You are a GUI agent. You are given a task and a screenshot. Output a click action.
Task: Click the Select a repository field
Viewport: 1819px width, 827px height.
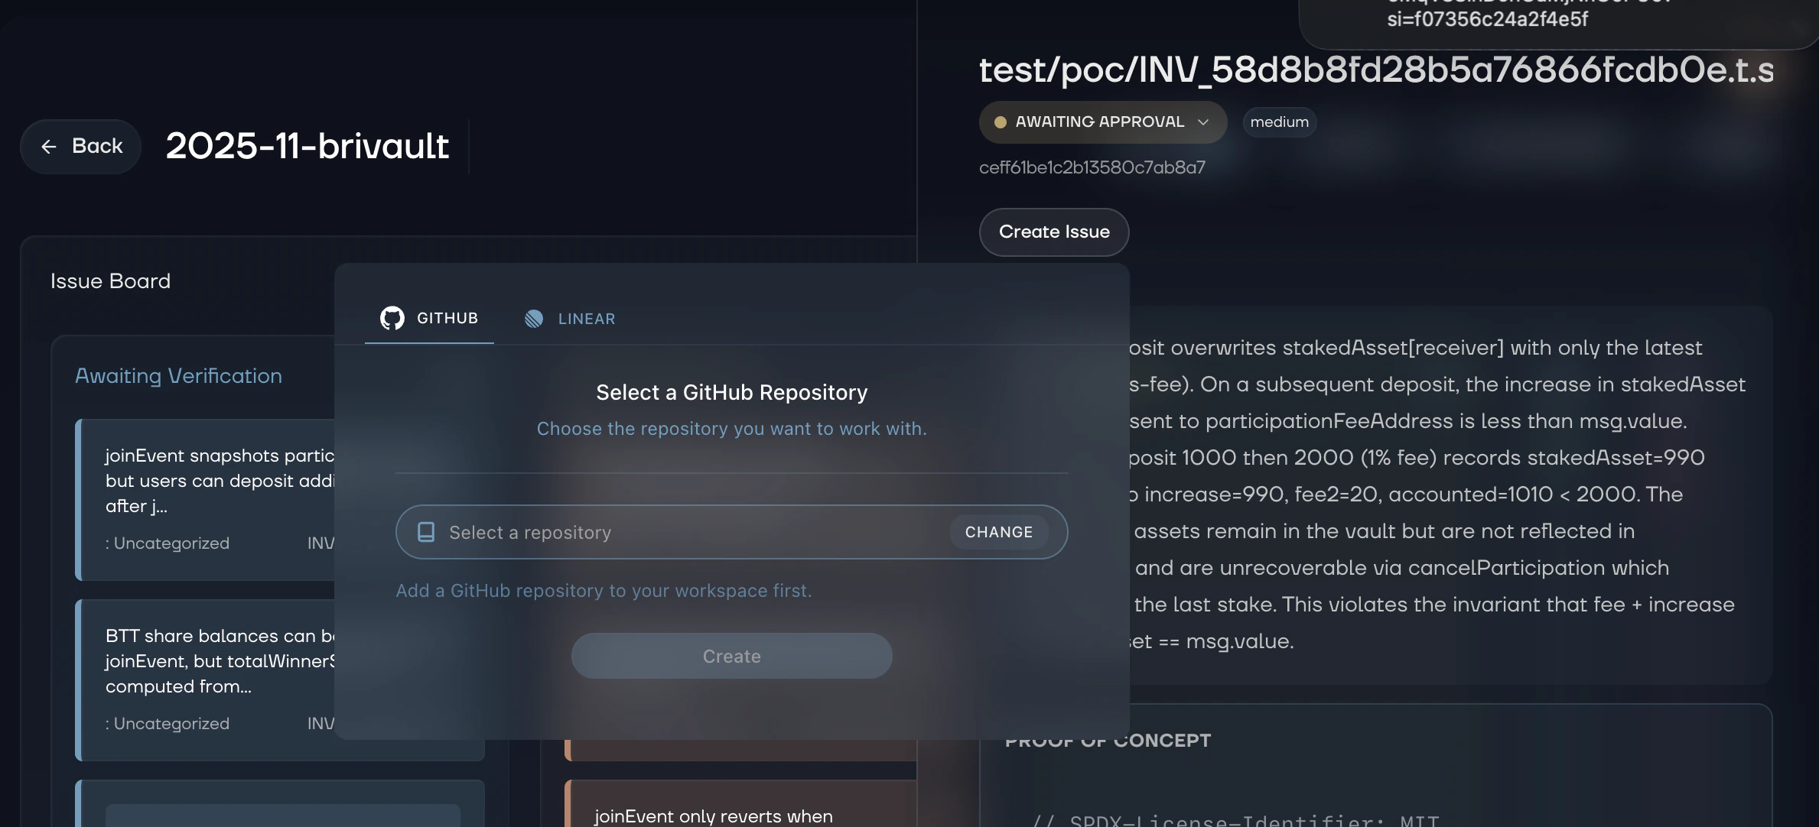tap(731, 532)
